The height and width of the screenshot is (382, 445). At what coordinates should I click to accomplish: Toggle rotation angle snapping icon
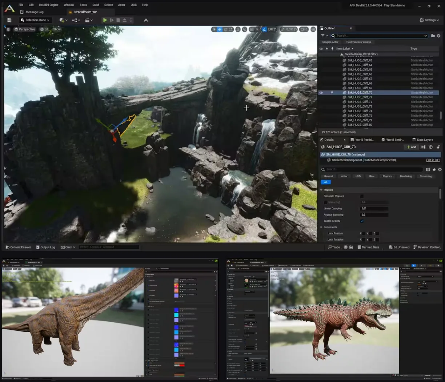(265, 29)
